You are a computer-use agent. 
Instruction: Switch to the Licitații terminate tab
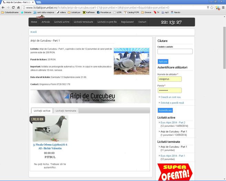(x=66, y=111)
